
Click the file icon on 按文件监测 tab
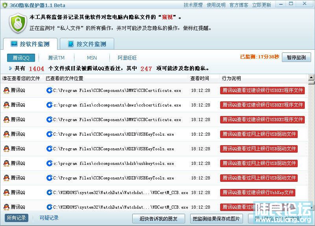[x=71, y=44]
